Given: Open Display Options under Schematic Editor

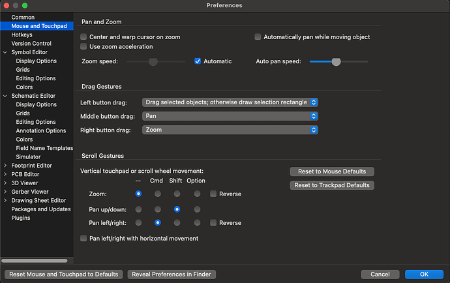Looking at the screenshot, I should tap(36, 104).
